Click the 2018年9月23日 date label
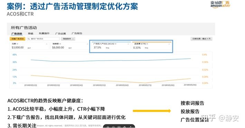 point(54,85)
